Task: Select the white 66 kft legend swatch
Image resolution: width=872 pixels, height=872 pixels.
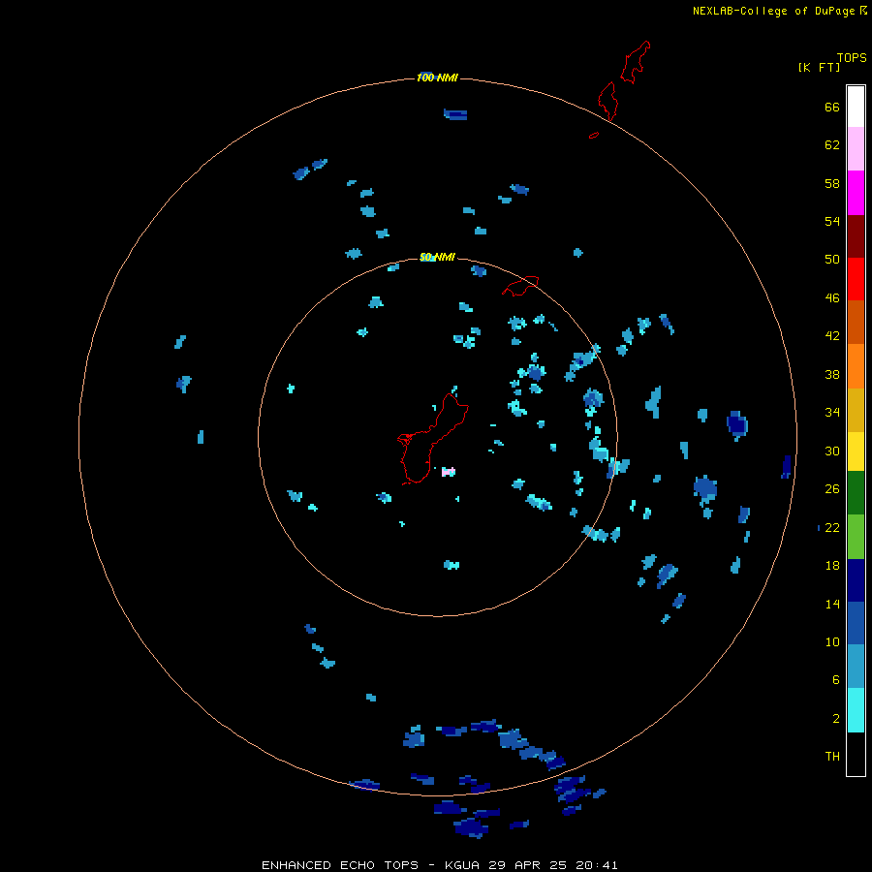Action: point(856,107)
